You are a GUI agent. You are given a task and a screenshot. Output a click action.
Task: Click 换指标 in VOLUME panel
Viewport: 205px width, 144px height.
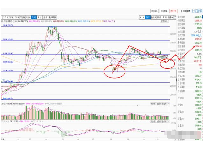pos(164,104)
